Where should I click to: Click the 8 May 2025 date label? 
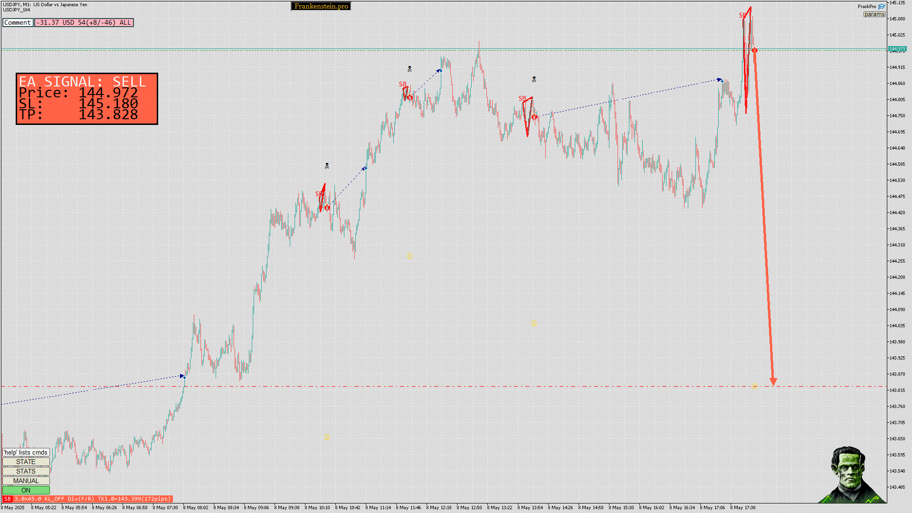13,507
